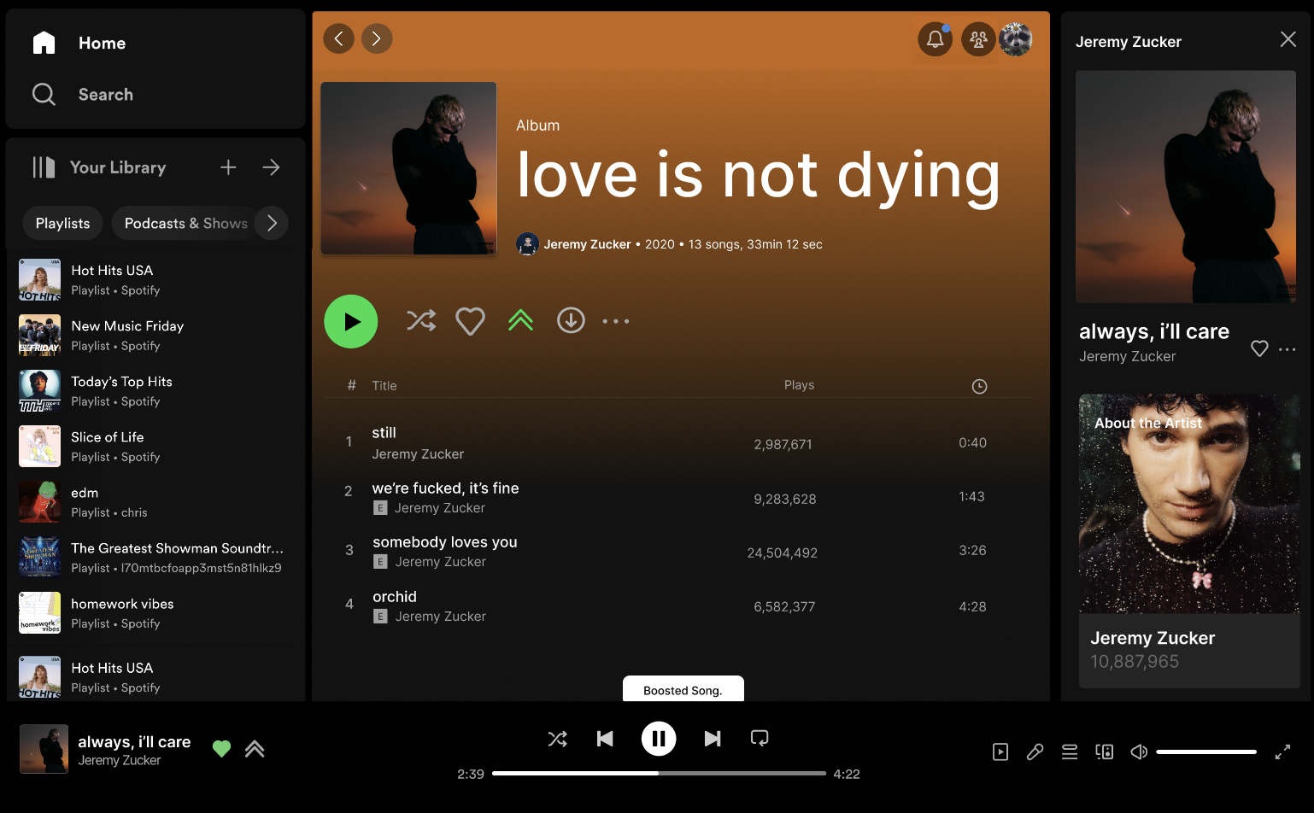
Task: Open the play queue
Action: click(x=1070, y=752)
